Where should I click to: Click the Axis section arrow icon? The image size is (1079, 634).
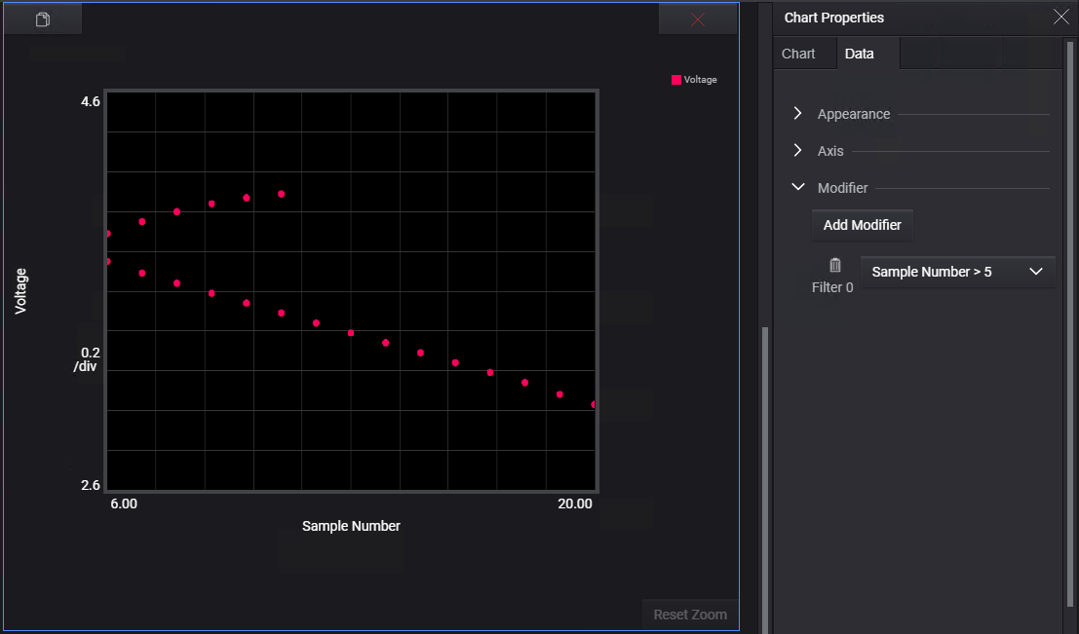[797, 151]
